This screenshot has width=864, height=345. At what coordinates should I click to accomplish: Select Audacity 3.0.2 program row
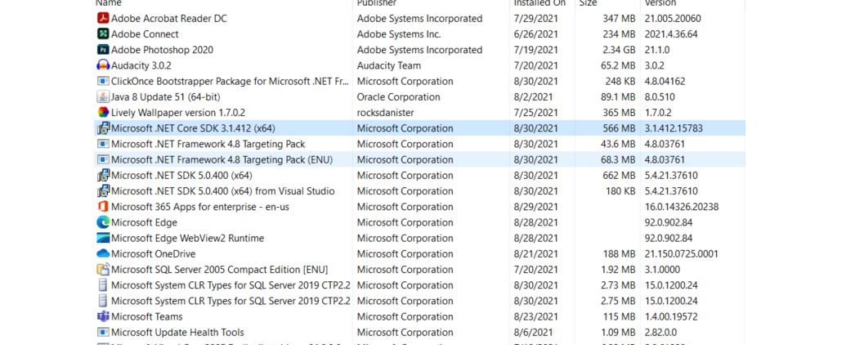pos(419,65)
